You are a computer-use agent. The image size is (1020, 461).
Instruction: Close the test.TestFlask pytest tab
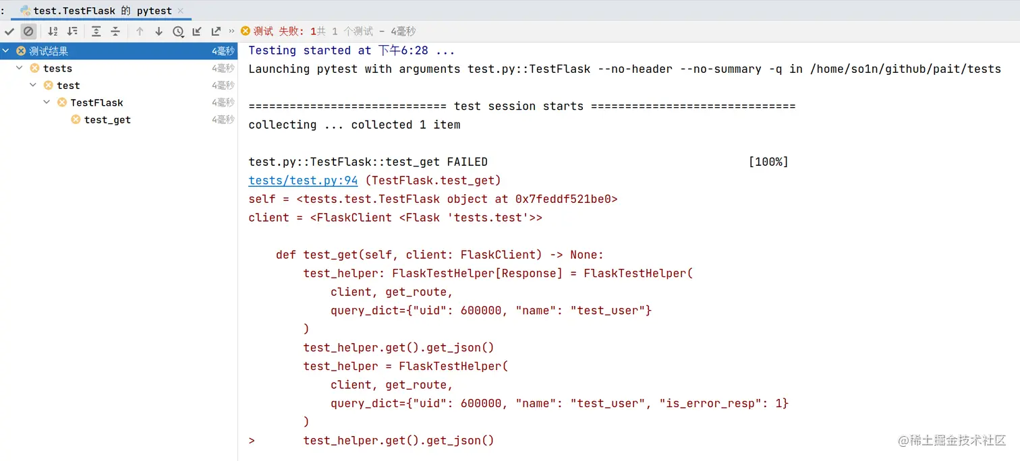[180, 11]
